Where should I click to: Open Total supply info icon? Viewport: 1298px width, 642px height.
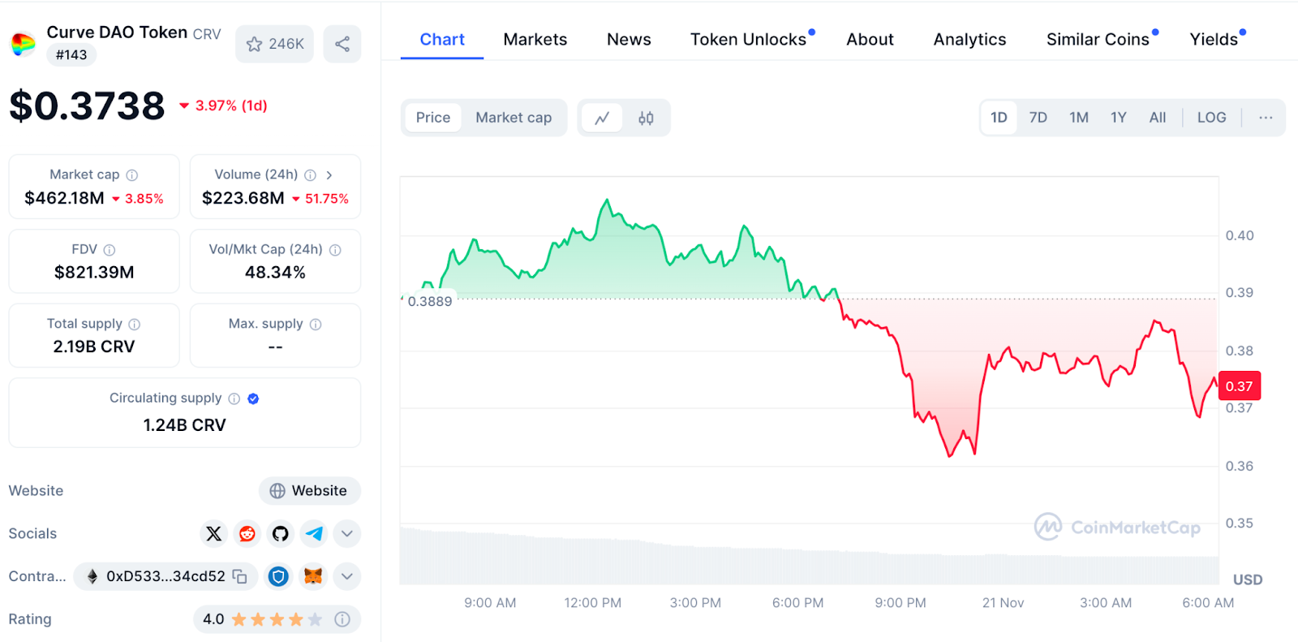pyautogui.click(x=135, y=325)
